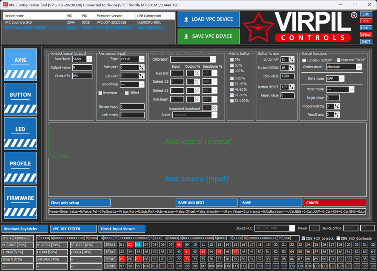Click the Output value field
377x271 pixels.
[82, 67]
